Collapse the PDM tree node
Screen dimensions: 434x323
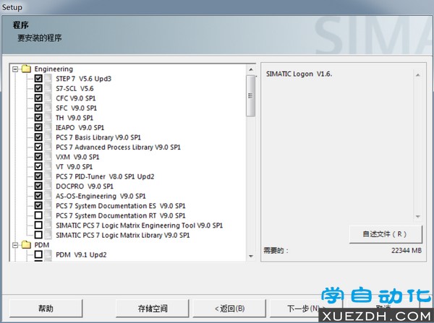tap(15, 245)
